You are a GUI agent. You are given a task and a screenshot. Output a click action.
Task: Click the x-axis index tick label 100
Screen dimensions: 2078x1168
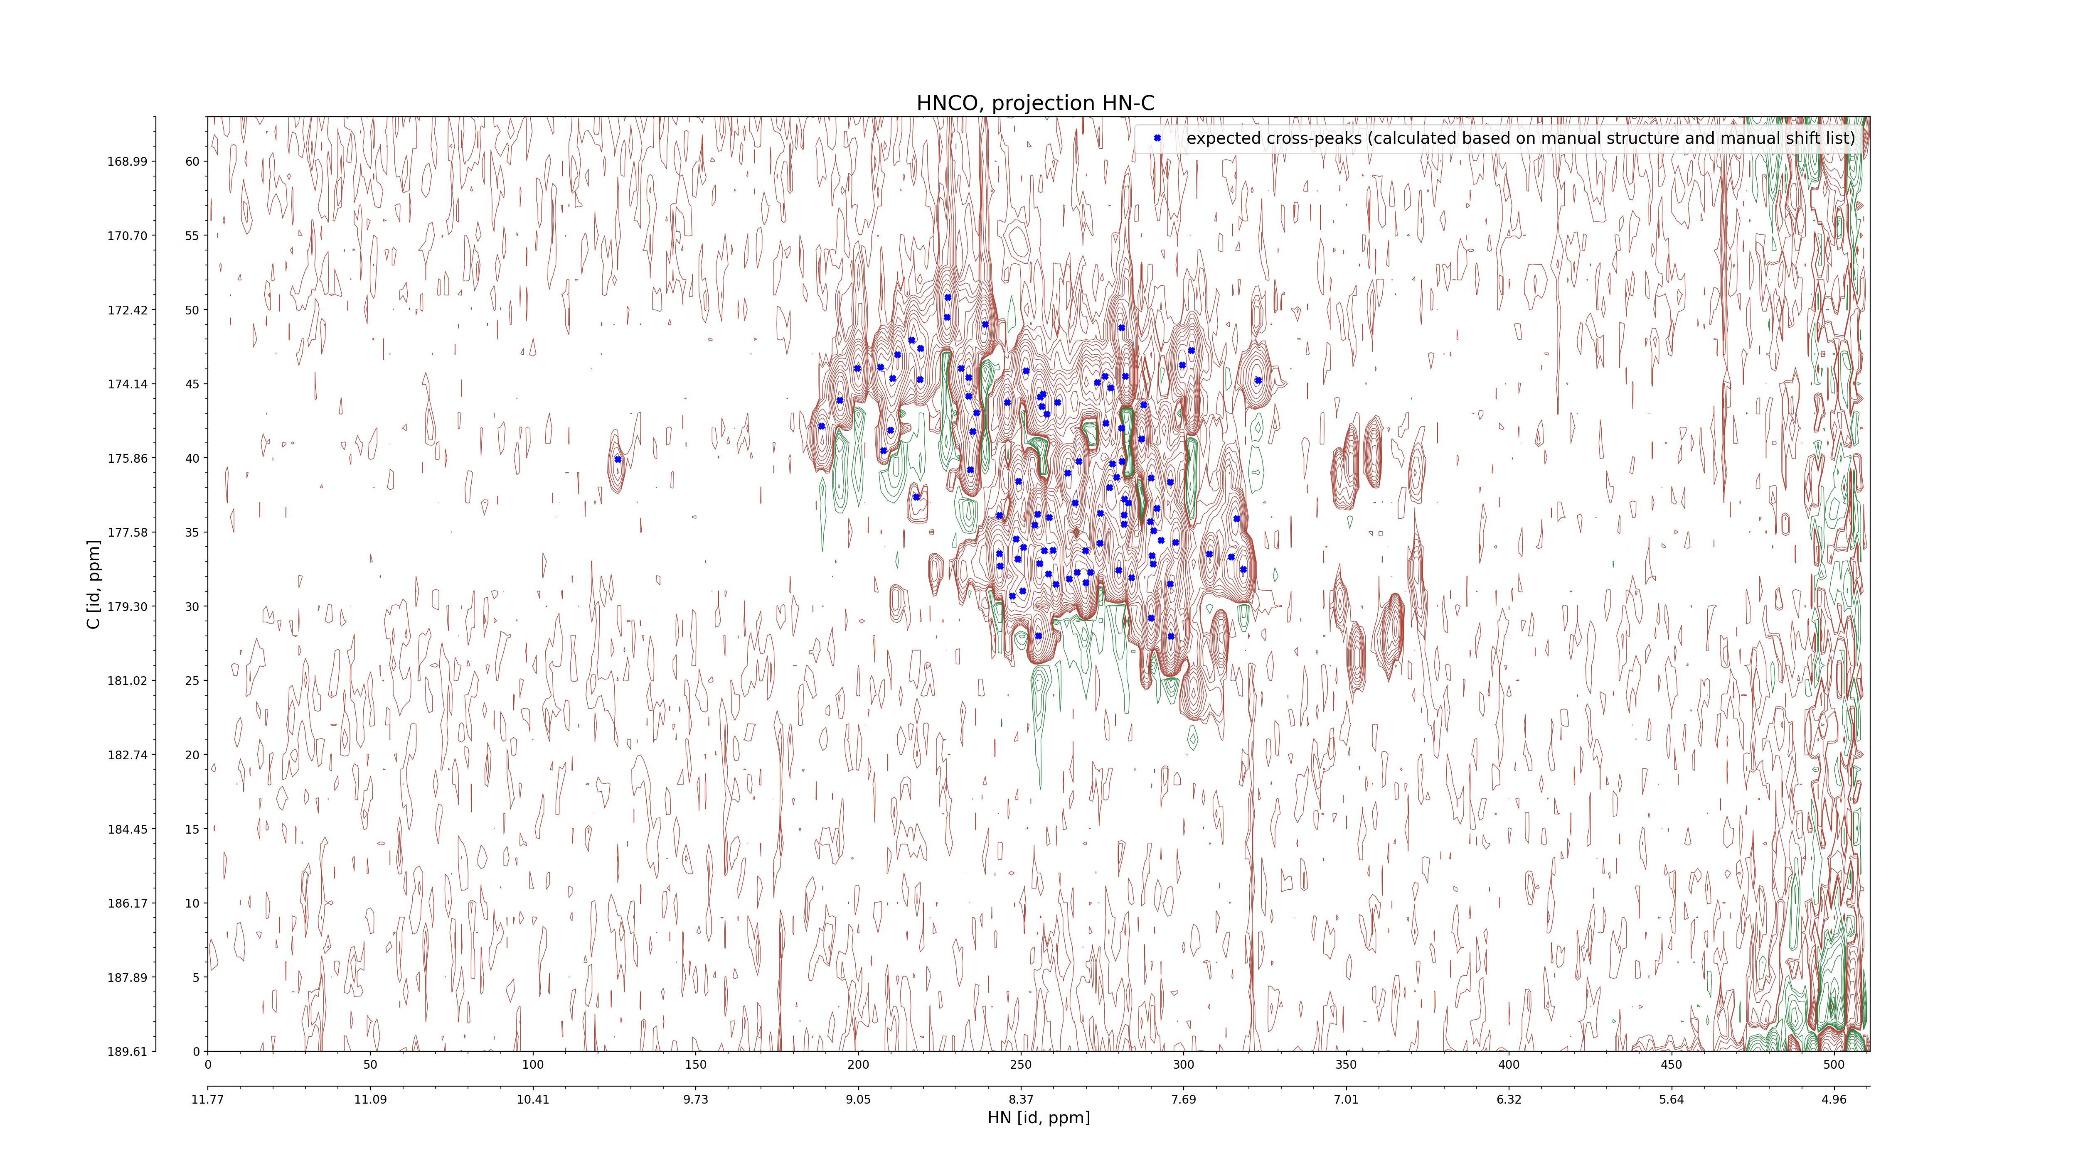coord(533,1065)
